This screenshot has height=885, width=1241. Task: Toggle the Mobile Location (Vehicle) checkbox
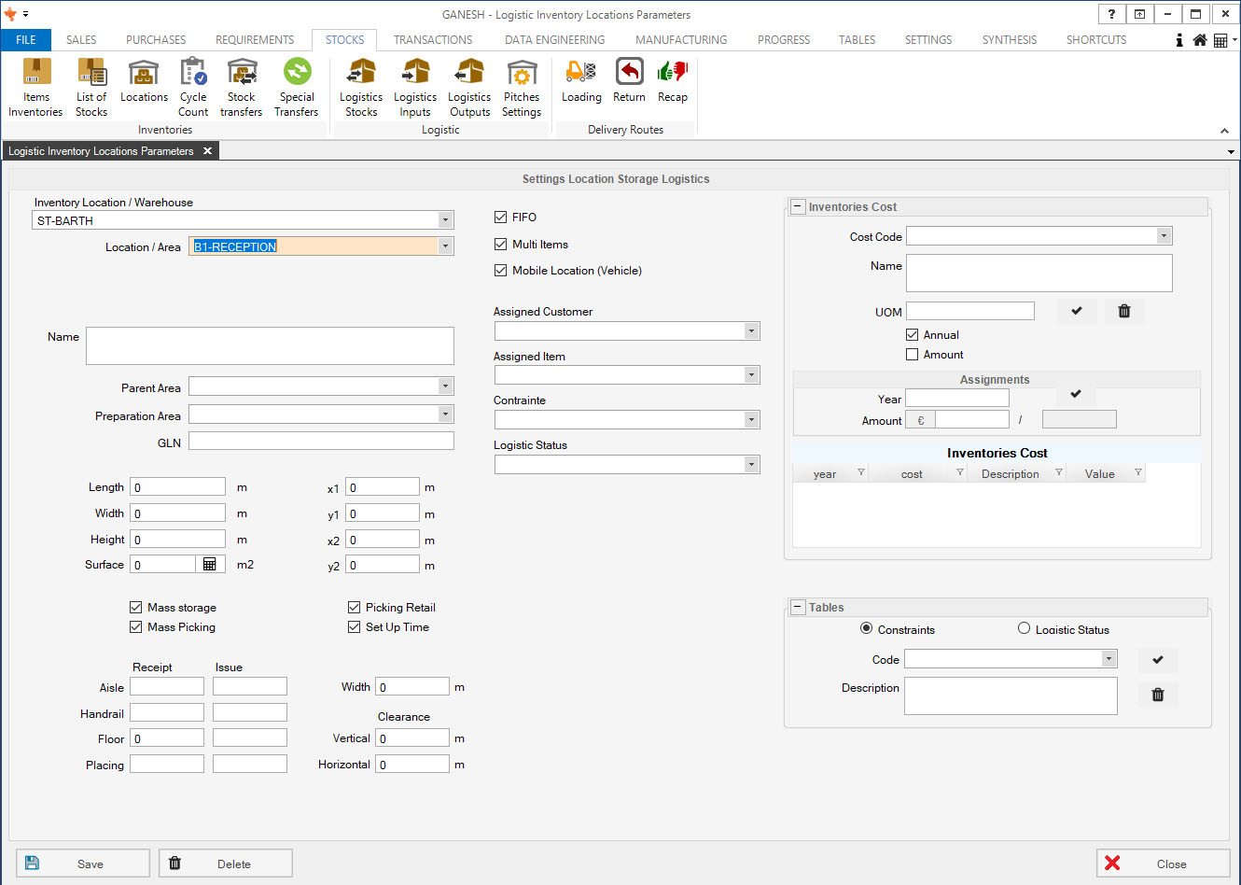tap(501, 271)
